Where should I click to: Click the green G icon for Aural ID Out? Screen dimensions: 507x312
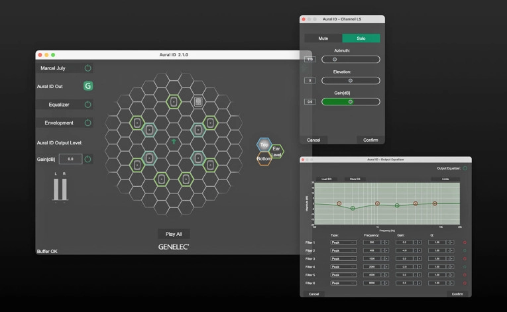(x=88, y=86)
